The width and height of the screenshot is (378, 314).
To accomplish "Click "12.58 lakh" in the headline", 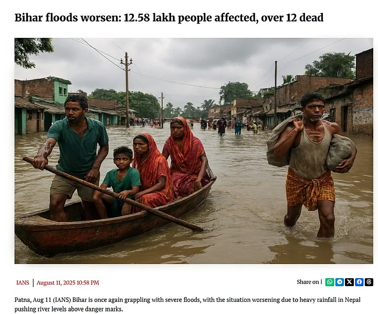I will click(x=150, y=18).
